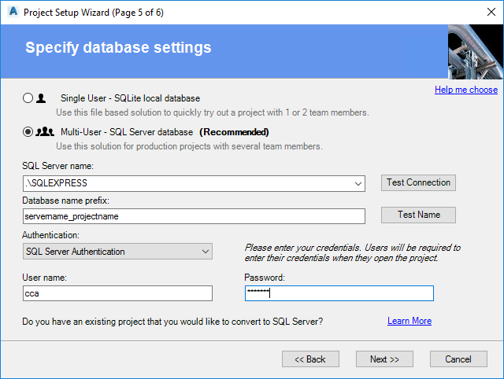This screenshot has height=379, width=504.
Task: Click the Autodesk app icon in title bar
Action: tap(12, 13)
